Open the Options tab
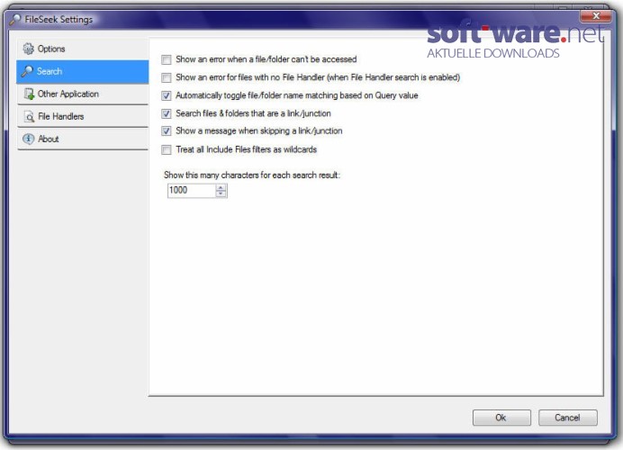 point(83,49)
